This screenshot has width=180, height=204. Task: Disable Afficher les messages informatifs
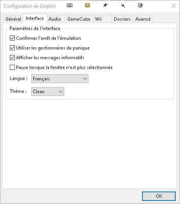click(12, 58)
